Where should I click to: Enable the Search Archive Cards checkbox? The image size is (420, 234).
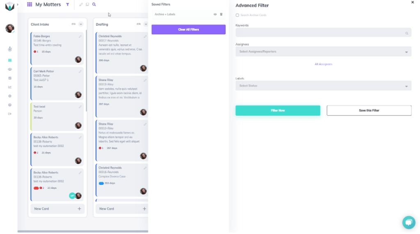coord(237,15)
